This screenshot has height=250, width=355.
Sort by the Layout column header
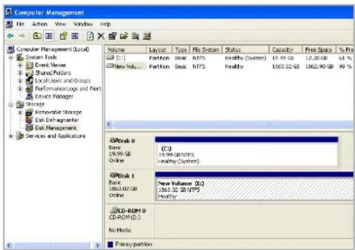pos(160,50)
